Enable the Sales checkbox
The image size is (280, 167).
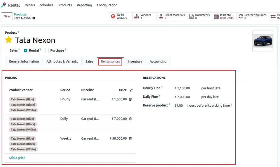7,50
